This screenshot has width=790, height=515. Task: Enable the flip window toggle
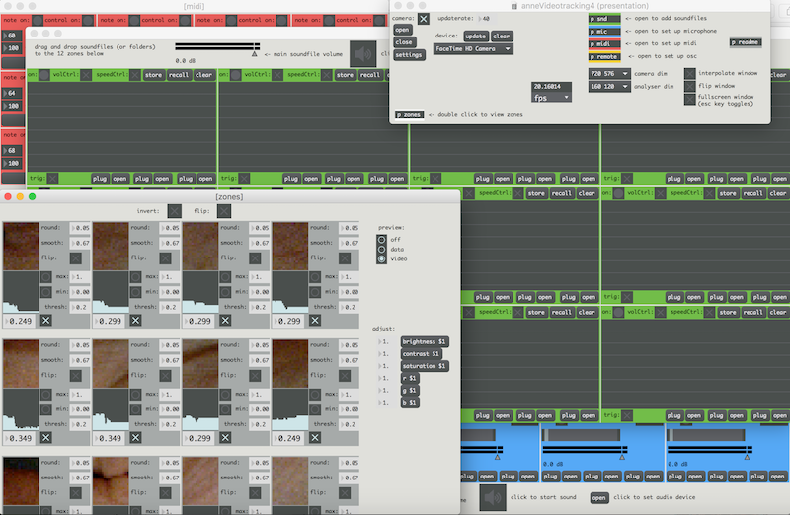689,86
